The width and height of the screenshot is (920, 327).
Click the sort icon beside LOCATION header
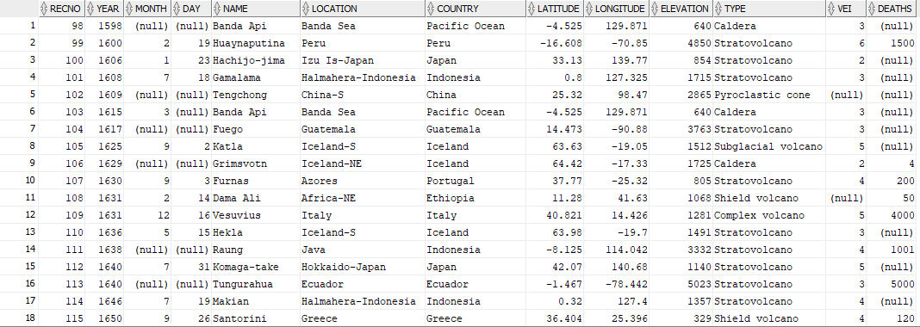point(305,9)
